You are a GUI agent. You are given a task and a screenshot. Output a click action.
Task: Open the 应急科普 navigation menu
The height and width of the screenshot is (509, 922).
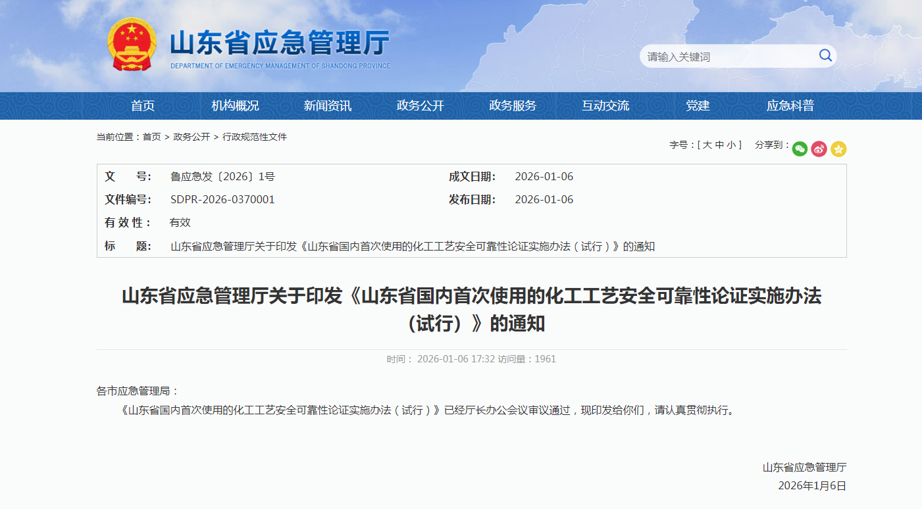point(789,106)
